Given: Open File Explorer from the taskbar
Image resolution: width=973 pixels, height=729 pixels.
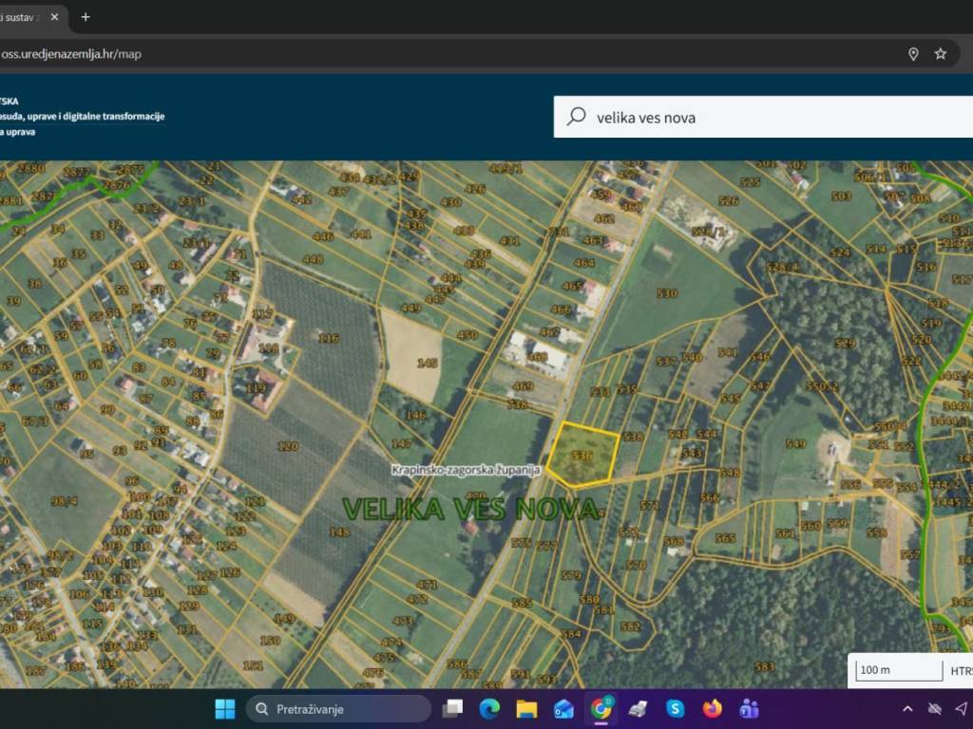Looking at the screenshot, I should point(526,709).
